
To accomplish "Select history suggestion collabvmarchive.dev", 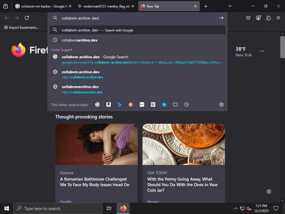I will 137,40.
